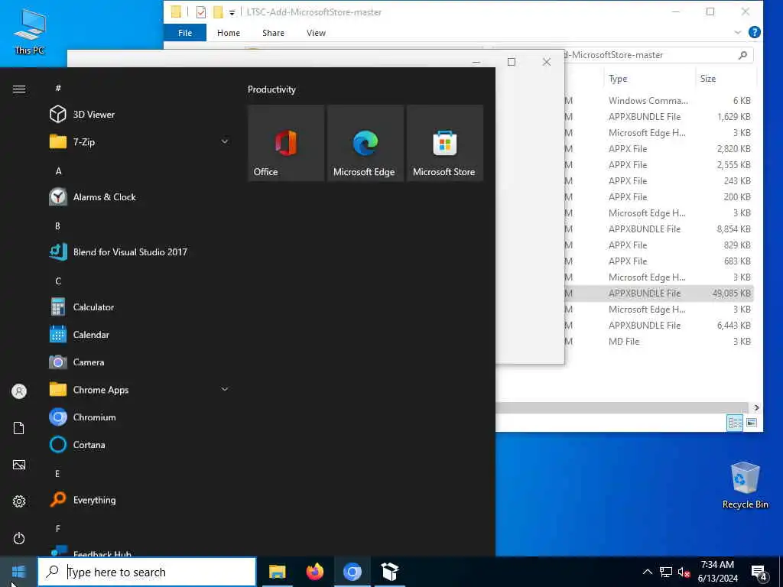Image resolution: width=783 pixels, height=587 pixels.
Task: Open the package app on the taskbar
Action: [389, 572]
